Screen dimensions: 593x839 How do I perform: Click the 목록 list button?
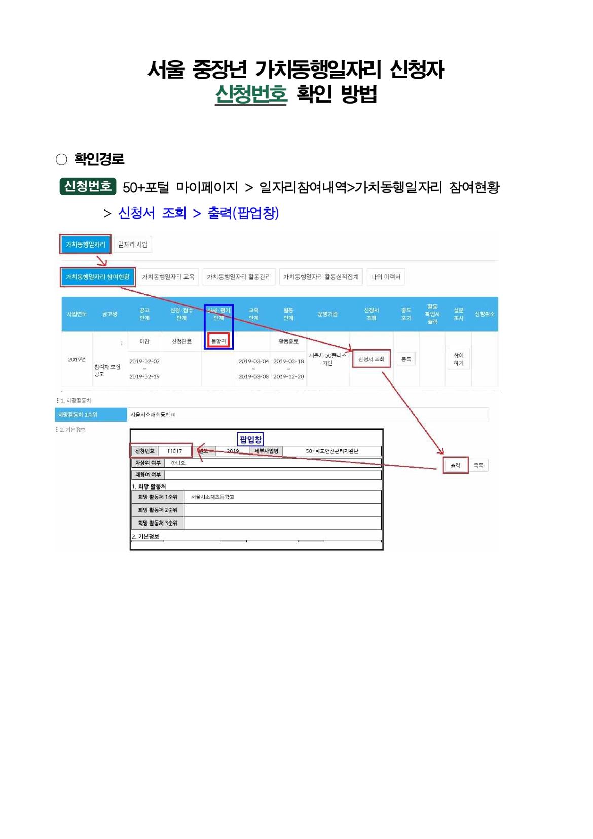coord(478,465)
